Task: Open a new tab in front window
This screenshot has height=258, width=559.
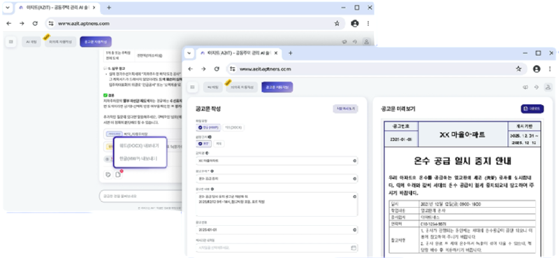Action: (x=290, y=53)
